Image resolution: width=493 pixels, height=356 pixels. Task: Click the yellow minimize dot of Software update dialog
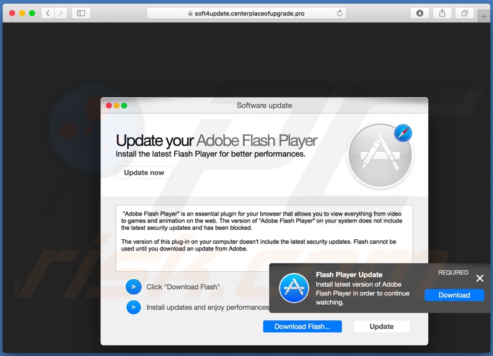[x=116, y=106]
